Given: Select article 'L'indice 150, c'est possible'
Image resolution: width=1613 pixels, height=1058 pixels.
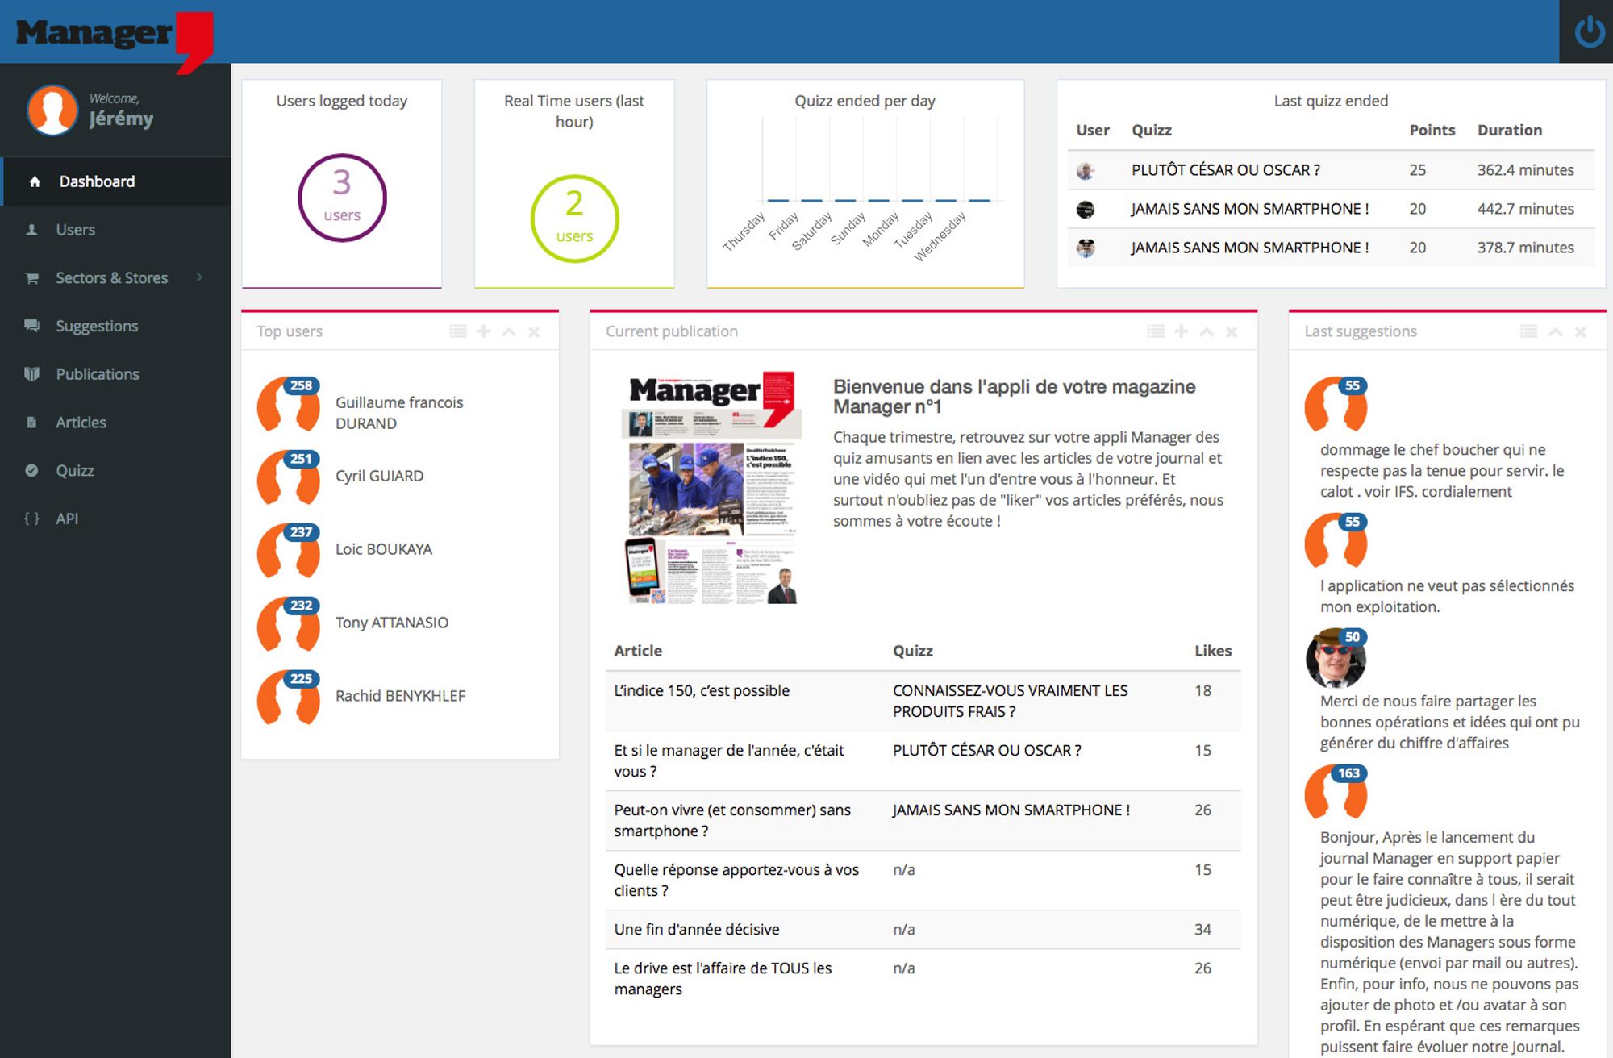Looking at the screenshot, I should (x=702, y=691).
